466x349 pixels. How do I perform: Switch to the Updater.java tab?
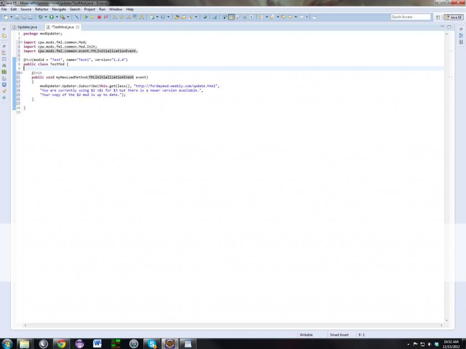(27, 27)
